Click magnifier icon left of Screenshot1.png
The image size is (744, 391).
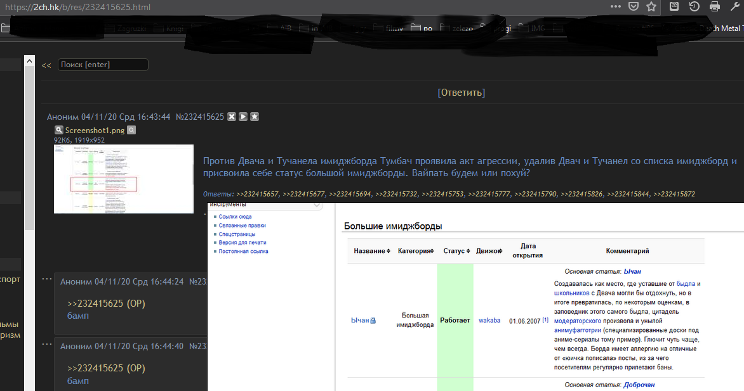coord(58,131)
